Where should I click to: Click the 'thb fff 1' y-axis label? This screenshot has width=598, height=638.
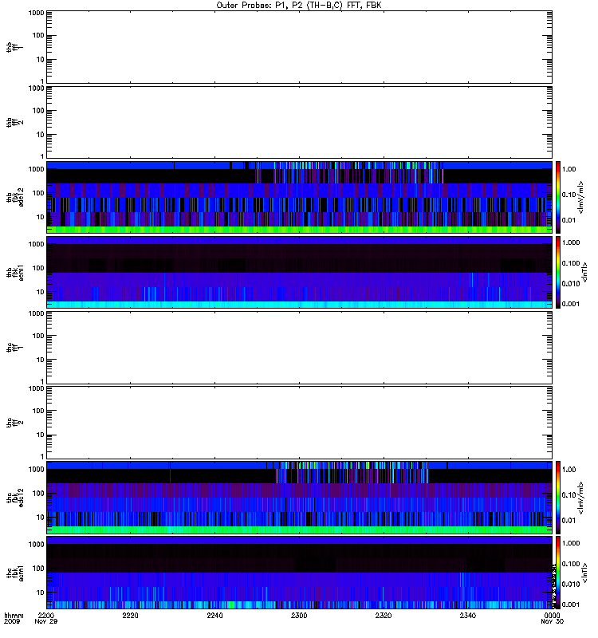click(x=14, y=47)
